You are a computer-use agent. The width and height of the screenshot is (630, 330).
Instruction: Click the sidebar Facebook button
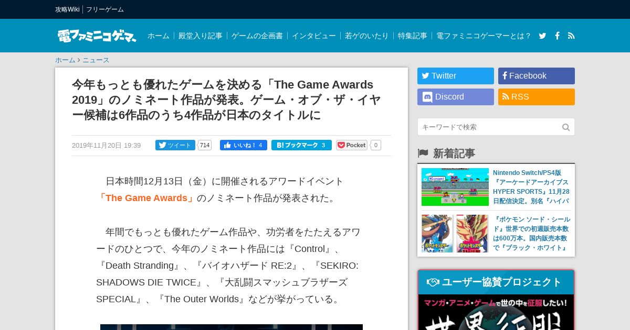click(537, 76)
